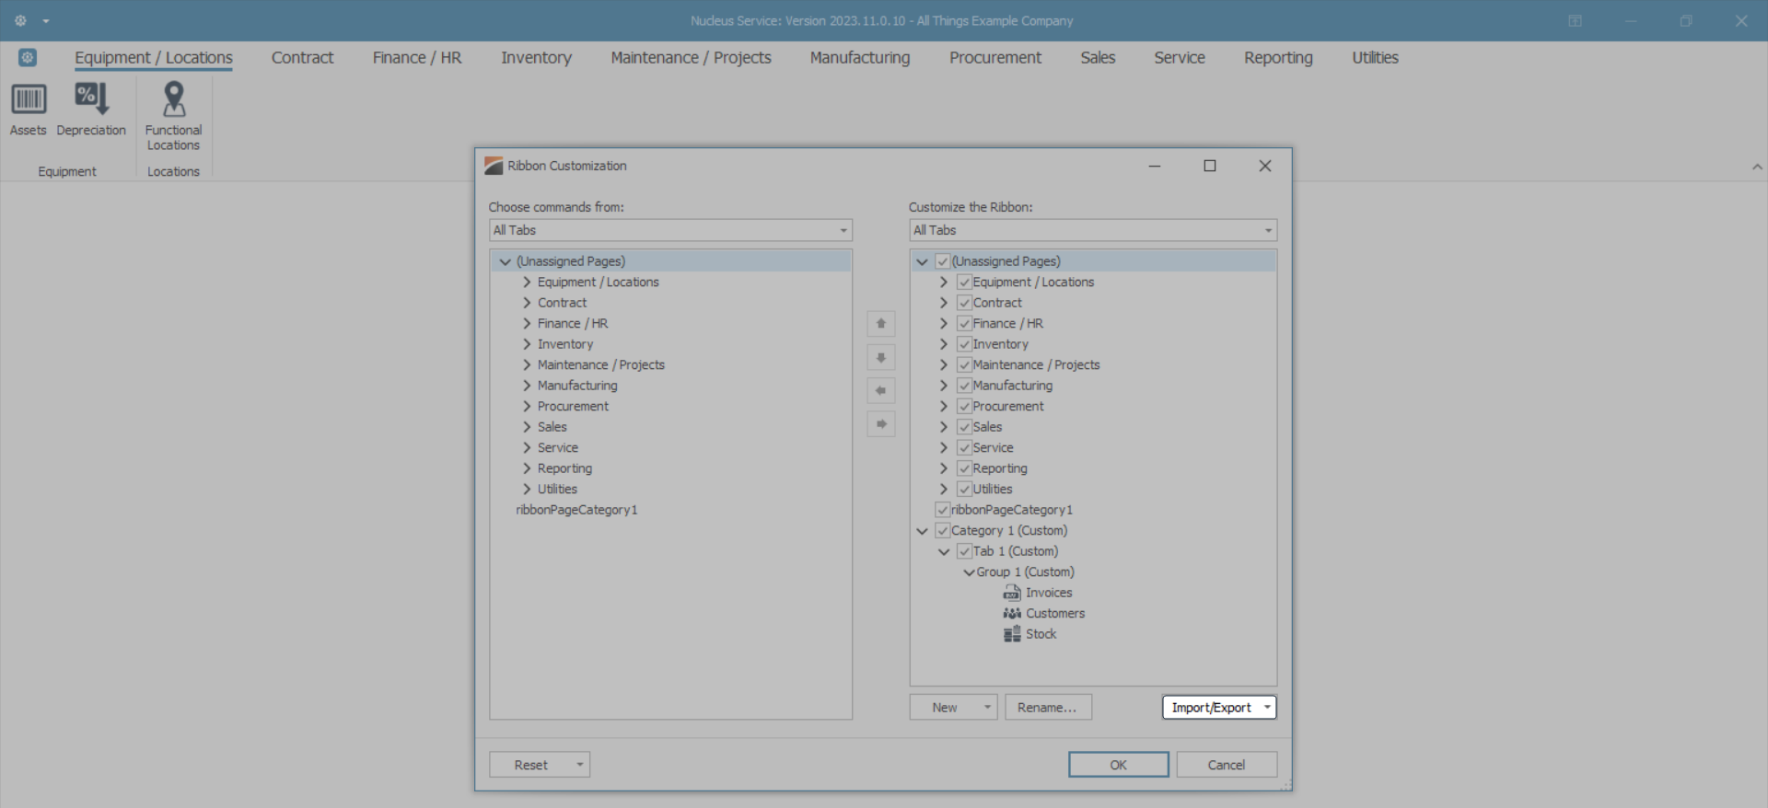1768x808 pixels.
Task: Click the blue app menu icon beside ribbon tabs
Action: [x=28, y=58]
